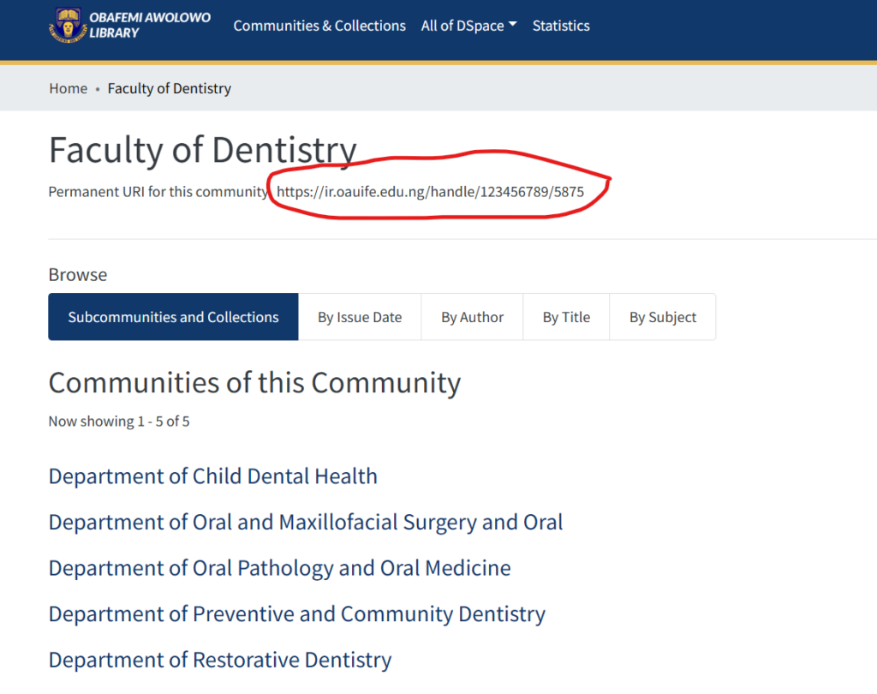
Task: Go to Home via breadcrumb
Action: click(x=69, y=88)
